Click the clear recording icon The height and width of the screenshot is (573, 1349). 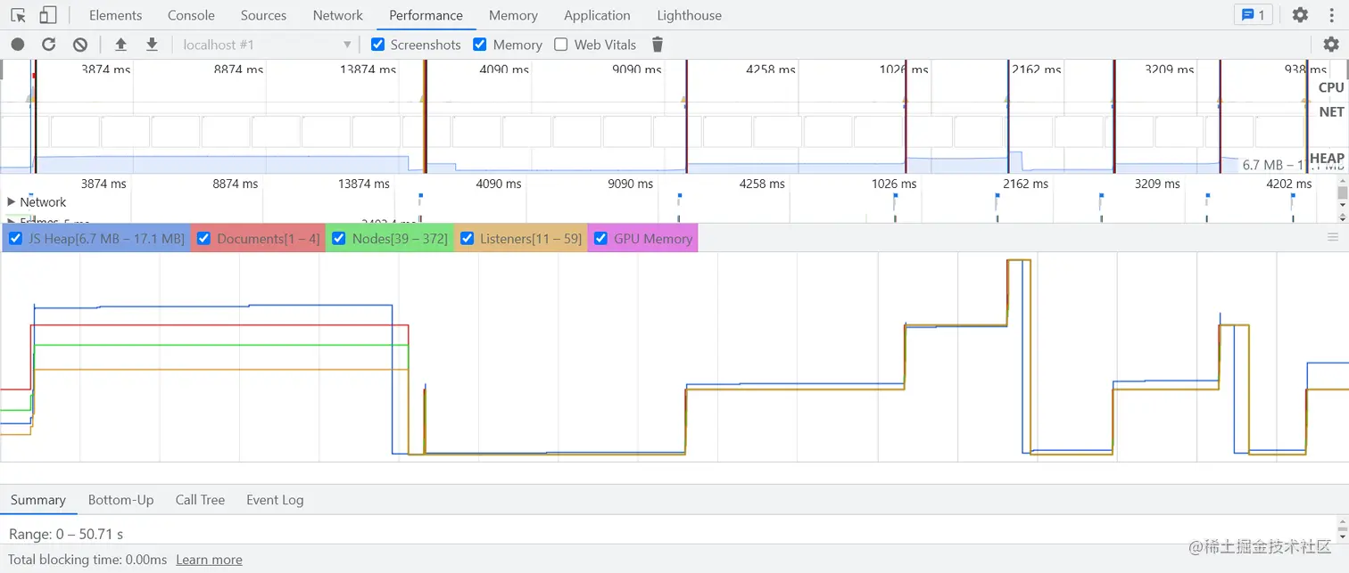coord(80,45)
